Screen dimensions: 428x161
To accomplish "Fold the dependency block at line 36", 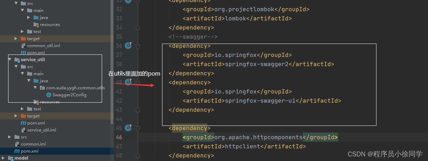I will coord(138,46).
